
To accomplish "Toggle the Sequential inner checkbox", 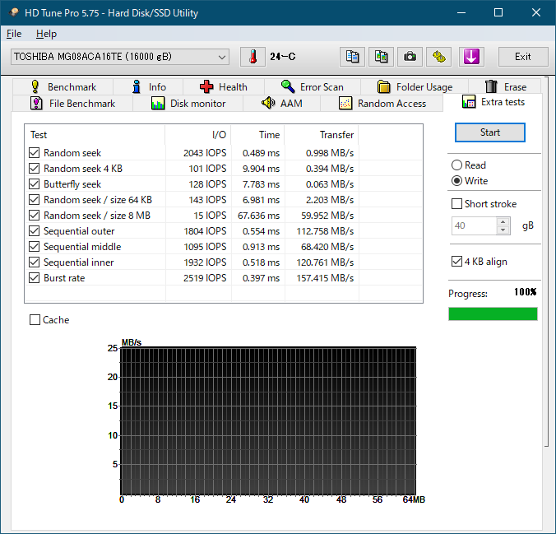I will [34, 262].
